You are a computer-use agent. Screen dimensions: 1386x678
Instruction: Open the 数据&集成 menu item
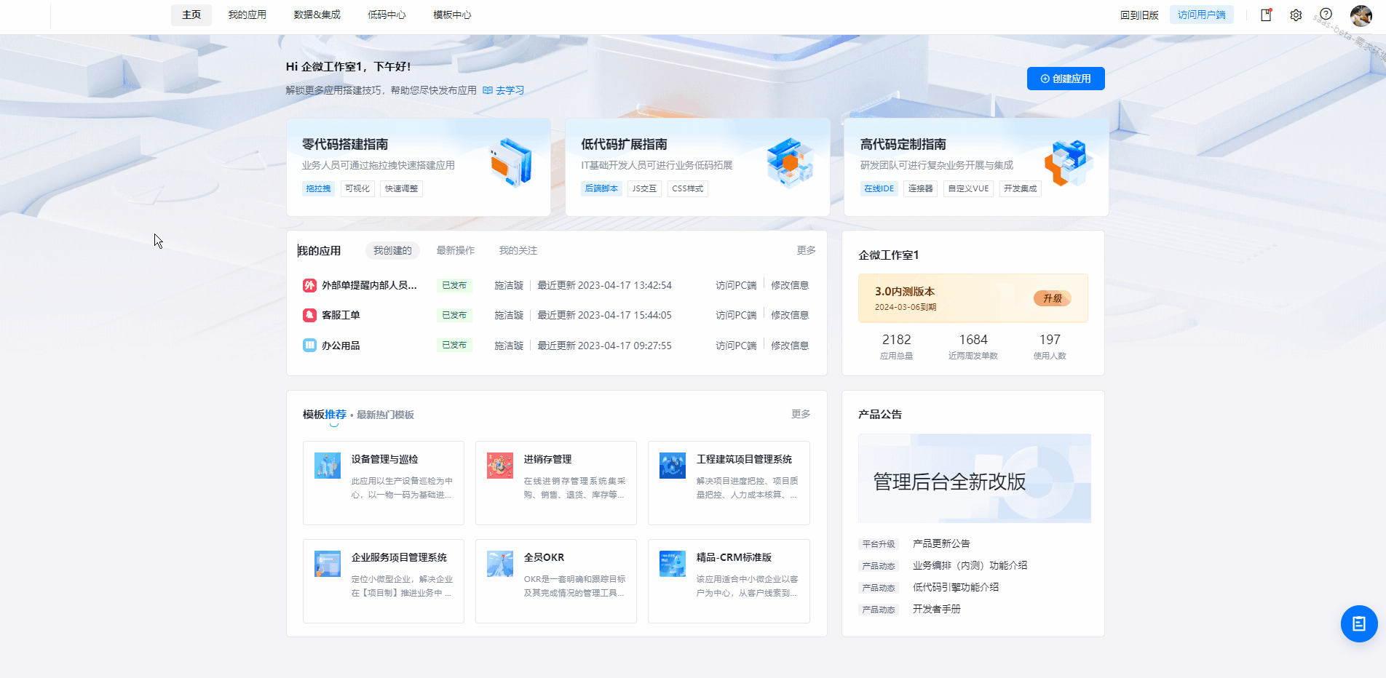coord(316,15)
